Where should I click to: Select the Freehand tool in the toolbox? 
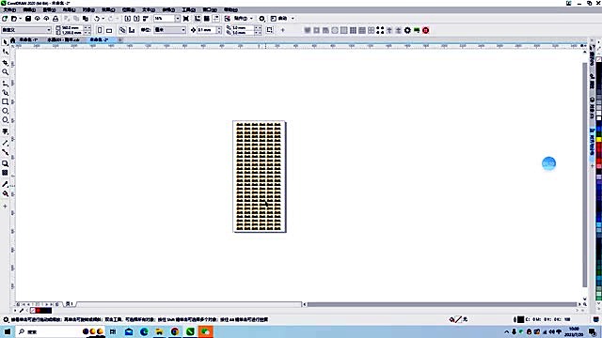click(5, 84)
